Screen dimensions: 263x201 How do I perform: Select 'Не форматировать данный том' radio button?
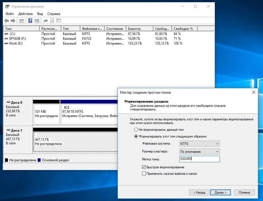(136, 130)
